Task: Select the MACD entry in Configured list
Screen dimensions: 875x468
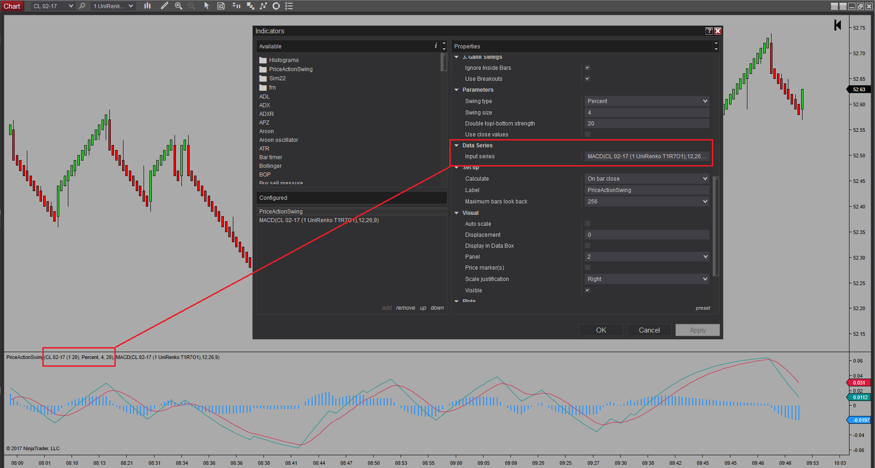Action: (x=351, y=220)
